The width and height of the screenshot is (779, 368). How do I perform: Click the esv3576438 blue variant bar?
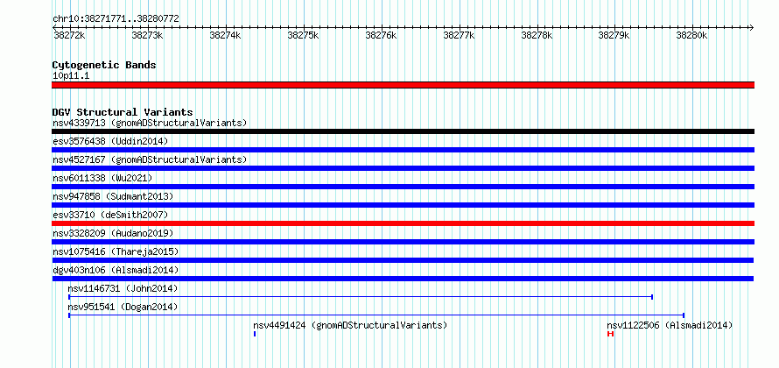click(x=403, y=150)
